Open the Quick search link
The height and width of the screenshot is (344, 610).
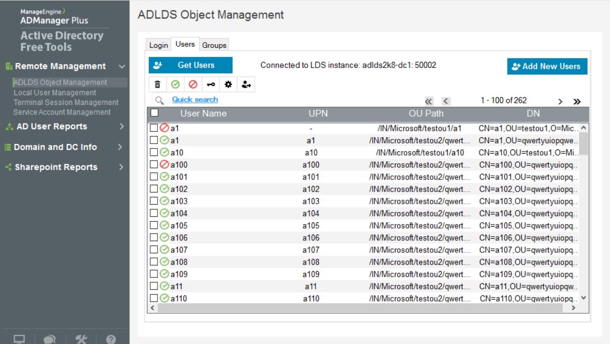tap(195, 99)
